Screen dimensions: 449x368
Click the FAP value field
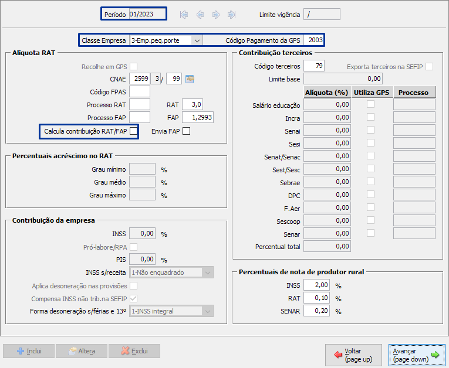(197, 118)
